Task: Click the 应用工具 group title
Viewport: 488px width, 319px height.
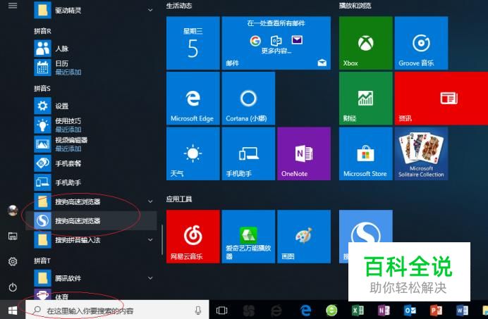Action: pyautogui.click(x=179, y=199)
